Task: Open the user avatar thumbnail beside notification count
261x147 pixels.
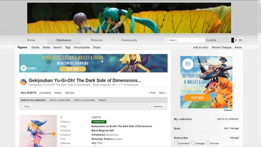Action: pos(232,40)
